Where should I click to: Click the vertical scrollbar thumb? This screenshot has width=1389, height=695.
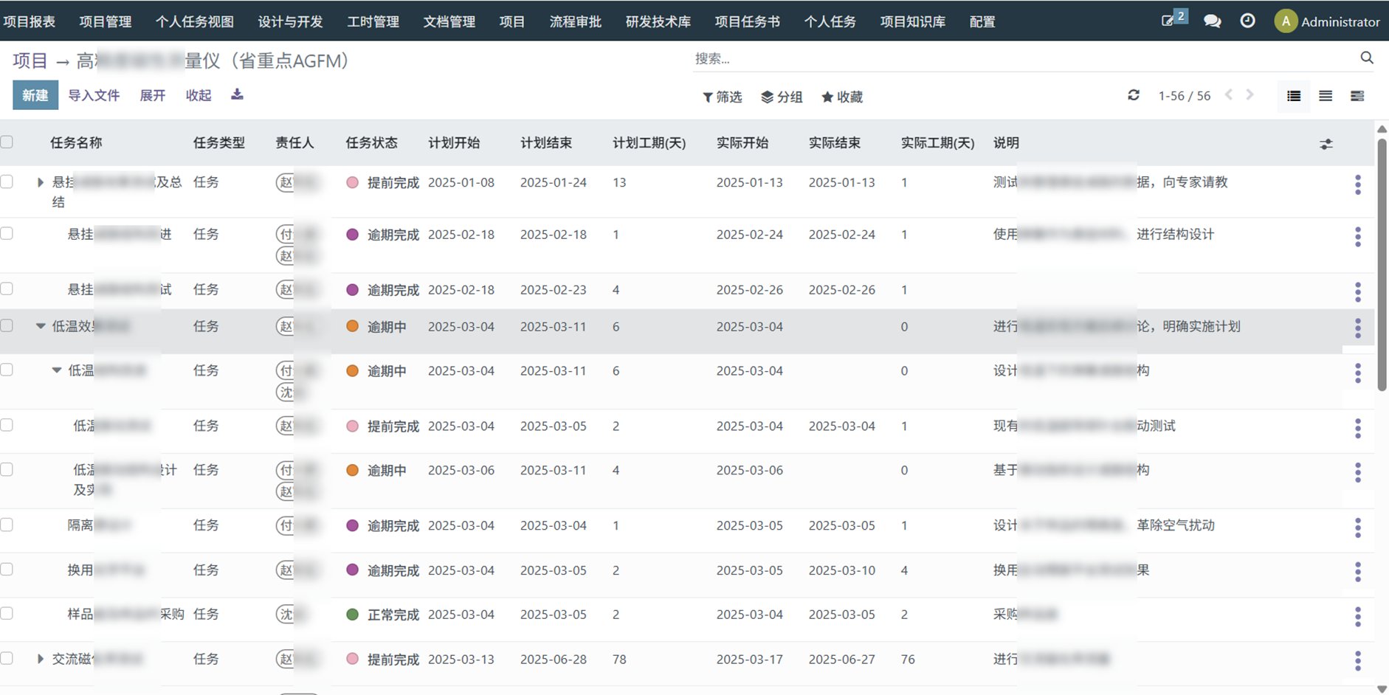tap(1382, 263)
